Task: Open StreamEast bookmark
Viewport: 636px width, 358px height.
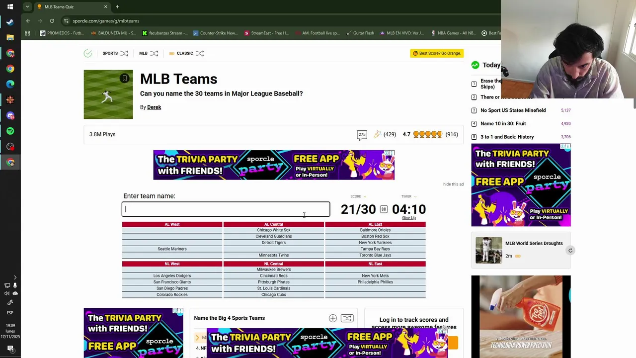Action: click(266, 33)
